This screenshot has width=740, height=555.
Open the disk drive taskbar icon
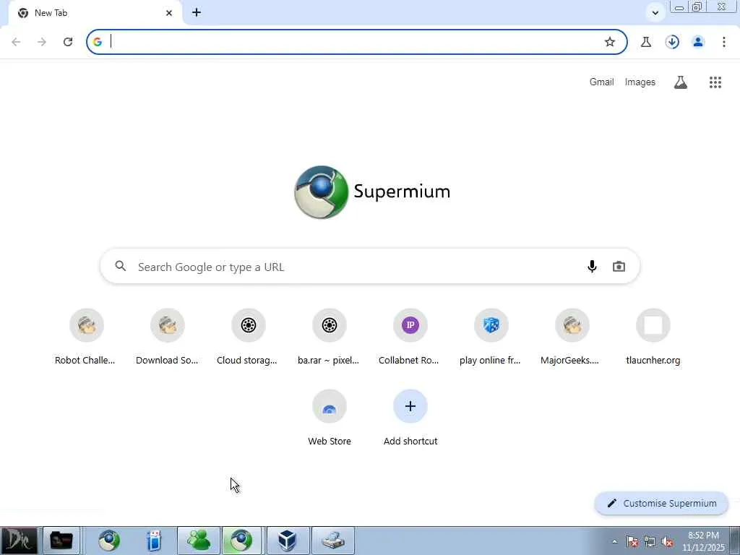(332, 541)
